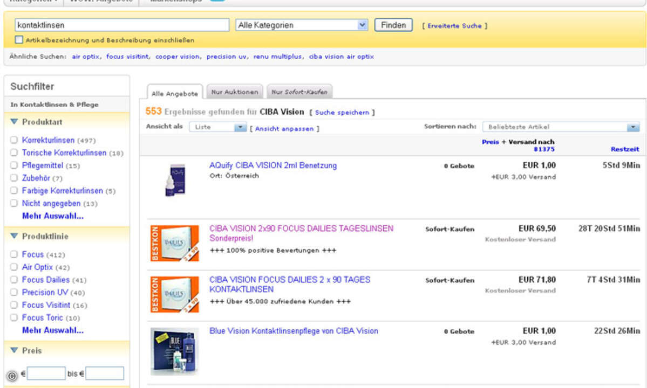Open the Ansicht als Liste dropdown
The image size is (647, 388).
(218, 127)
